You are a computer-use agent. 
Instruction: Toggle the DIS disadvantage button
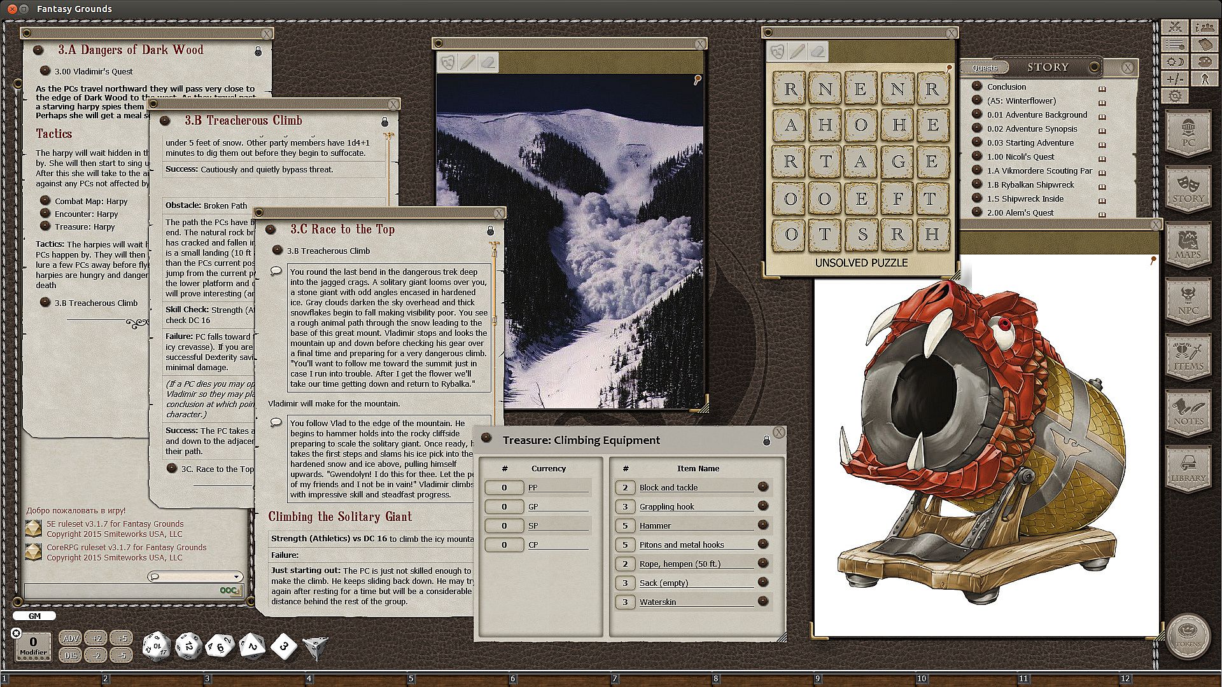point(71,655)
